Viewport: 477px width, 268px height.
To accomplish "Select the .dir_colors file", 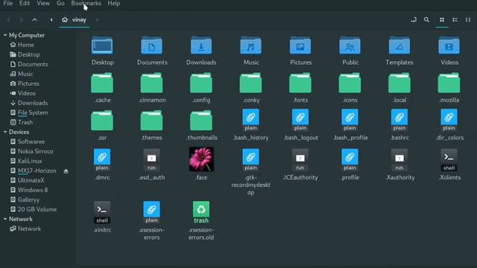I will point(449,121).
